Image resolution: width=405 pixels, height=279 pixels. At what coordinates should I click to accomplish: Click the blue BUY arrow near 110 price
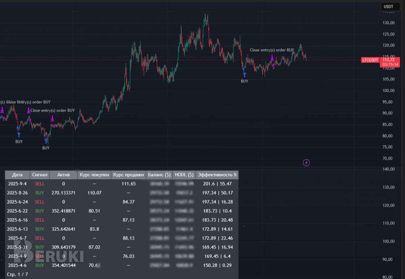pos(244,75)
